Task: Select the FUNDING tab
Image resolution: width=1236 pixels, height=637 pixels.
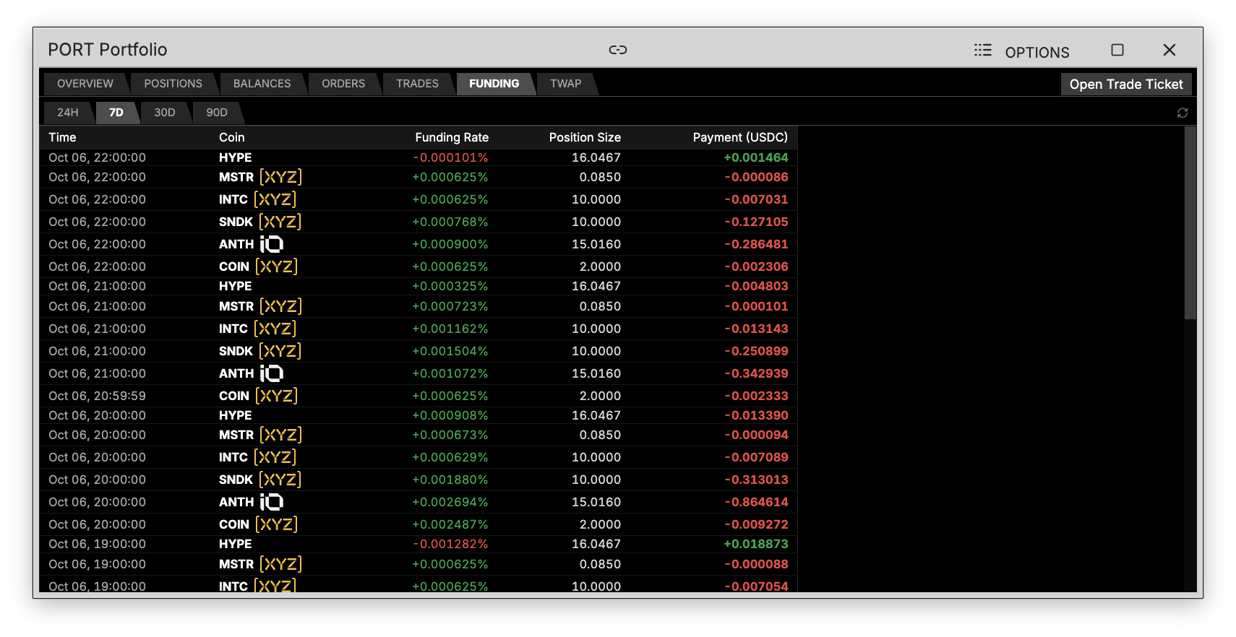Action: coord(494,84)
